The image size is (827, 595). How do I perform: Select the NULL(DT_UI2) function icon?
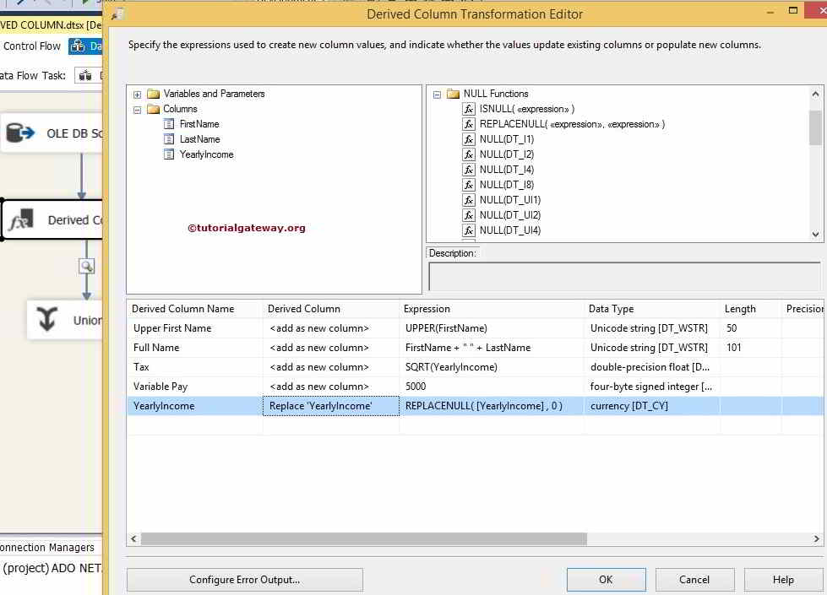tap(468, 215)
